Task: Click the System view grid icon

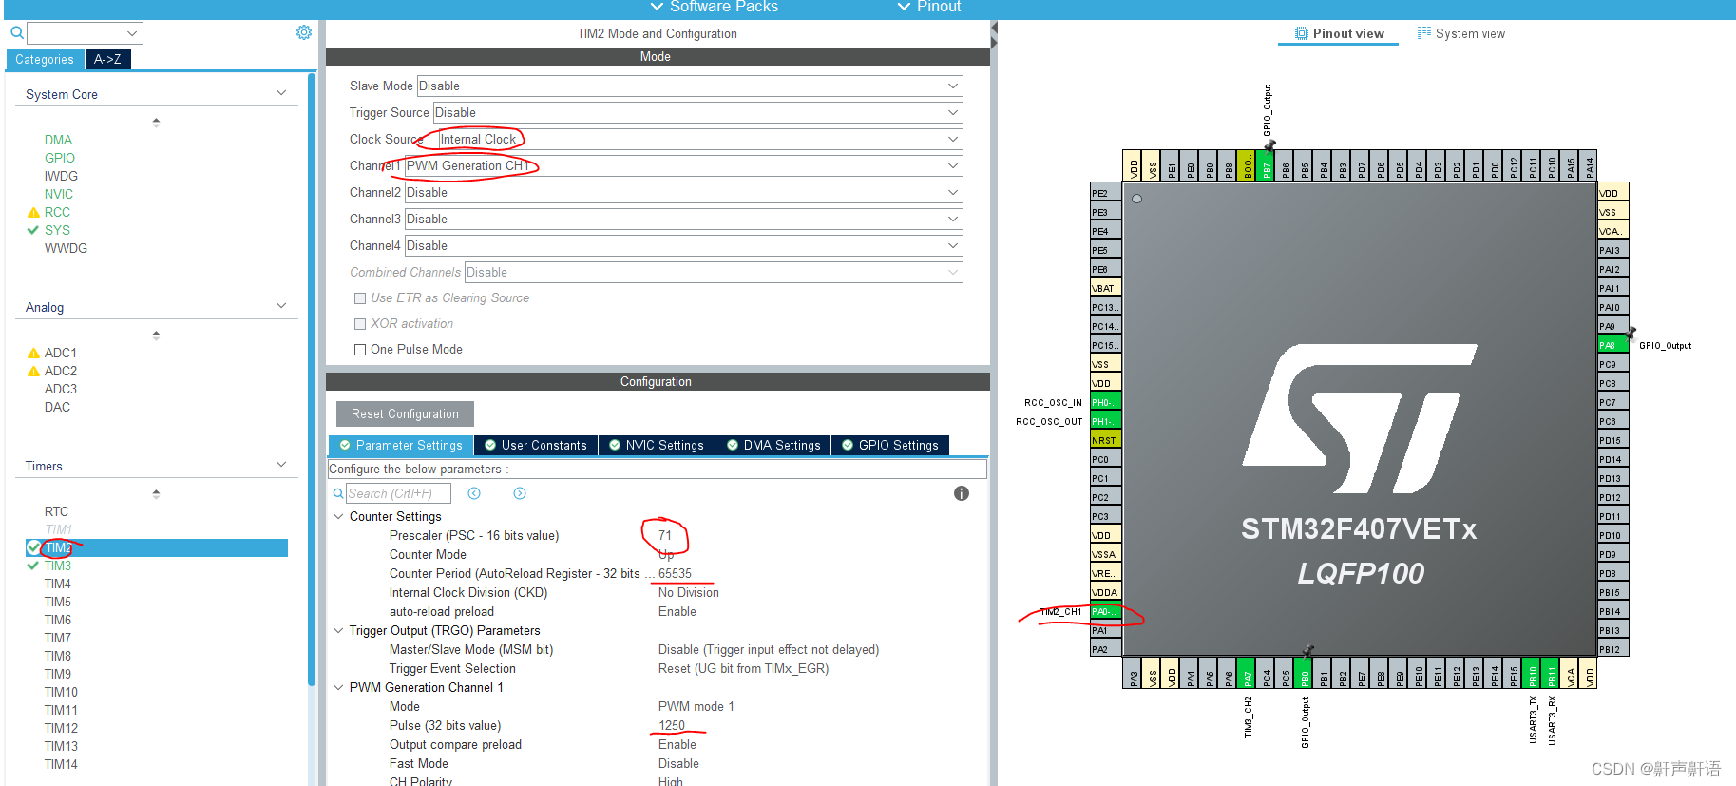Action: tap(1423, 33)
